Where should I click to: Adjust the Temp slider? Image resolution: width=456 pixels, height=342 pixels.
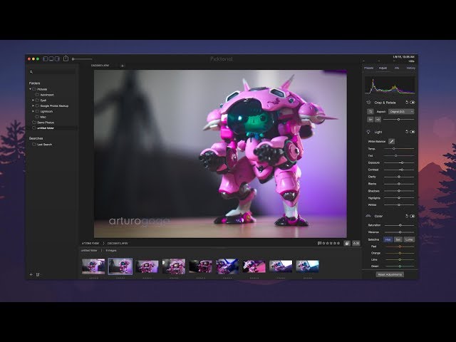coord(394,149)
